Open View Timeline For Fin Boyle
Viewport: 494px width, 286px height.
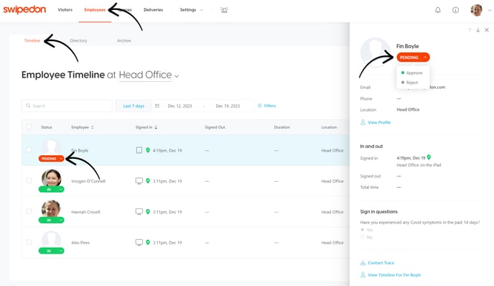[391, 275]
